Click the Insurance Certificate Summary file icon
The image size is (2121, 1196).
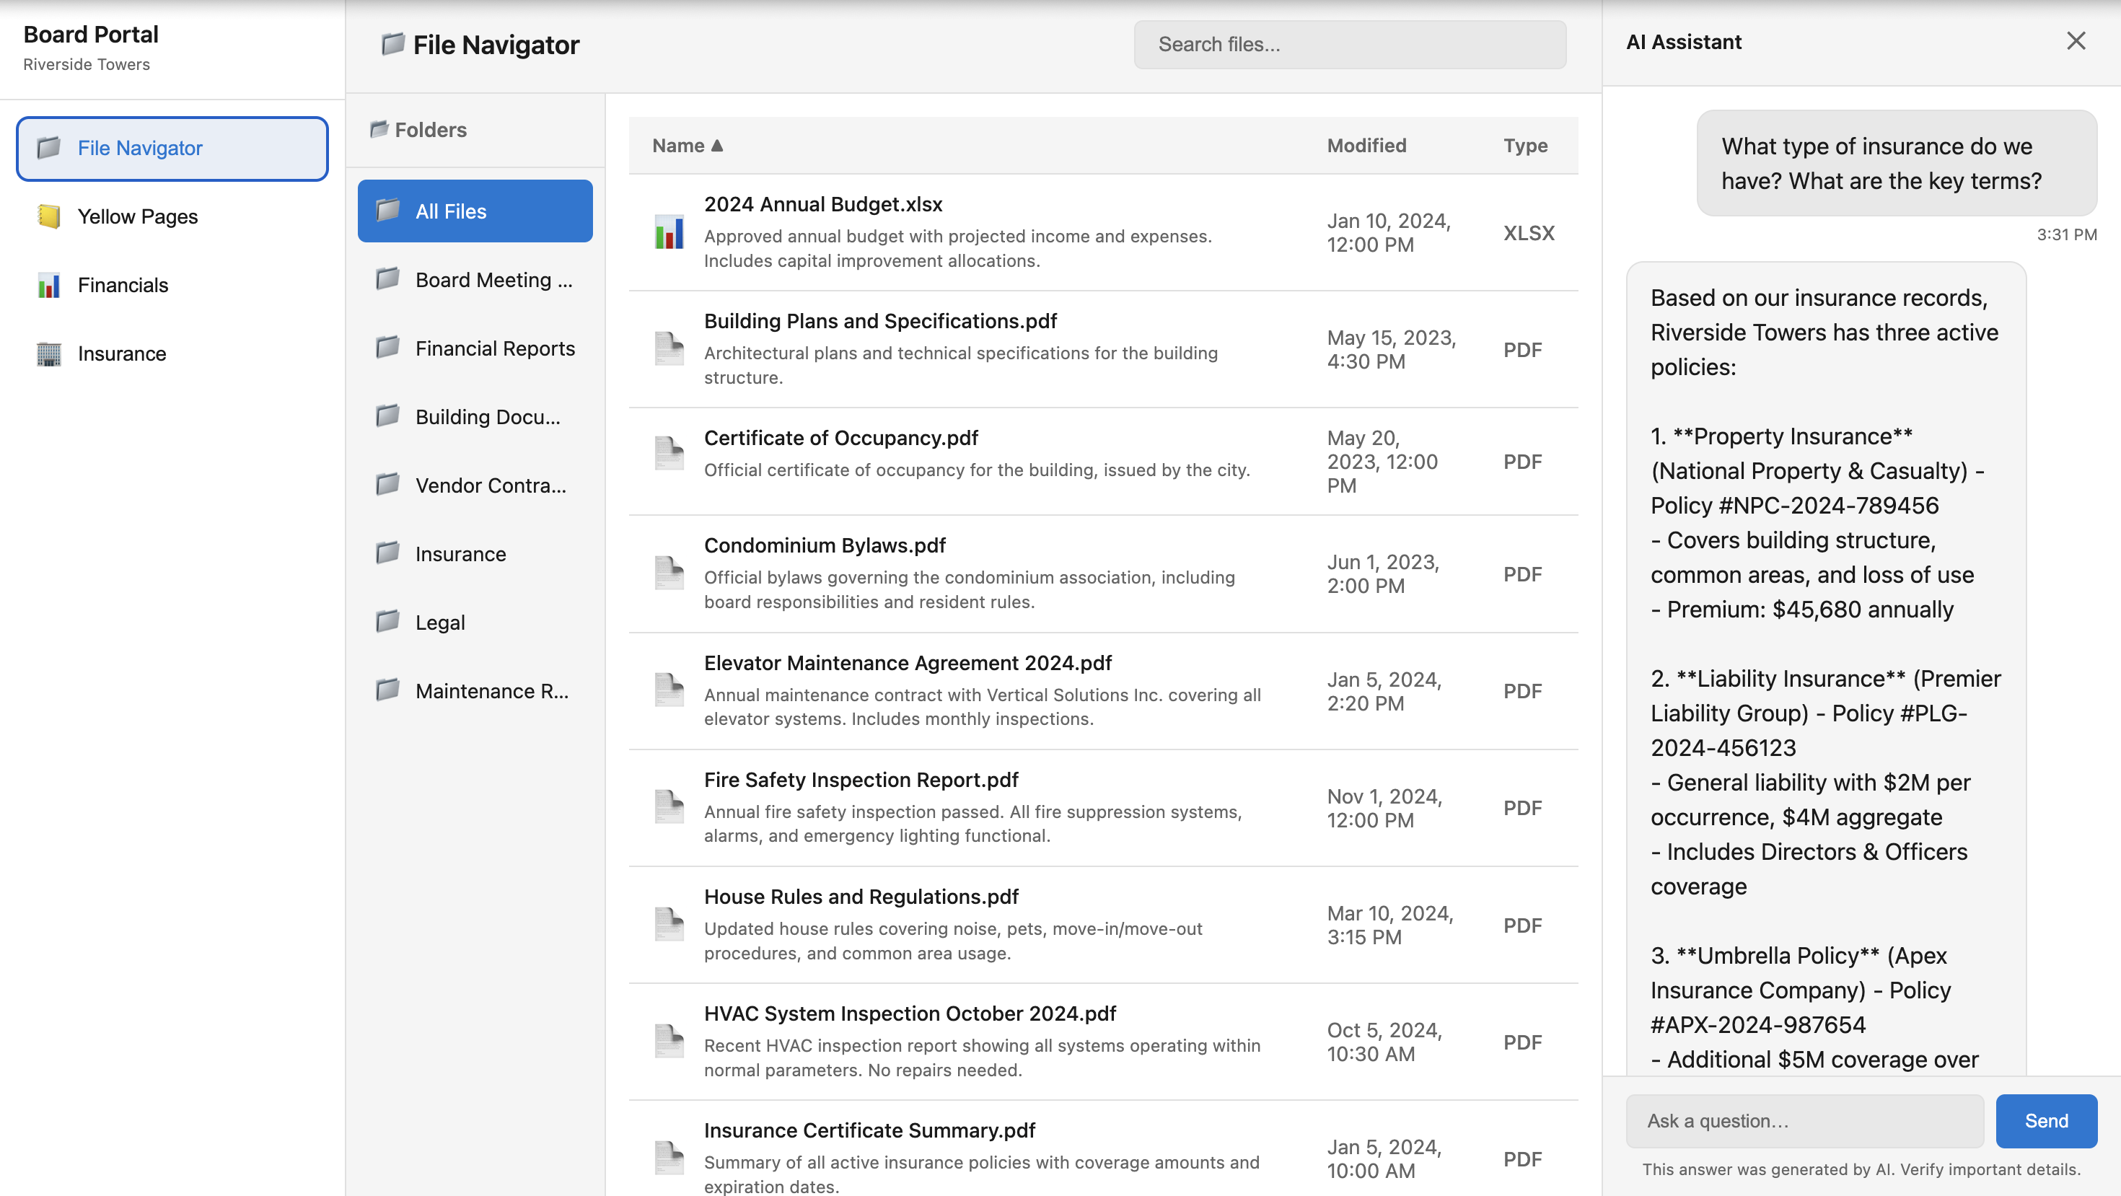pyautogui.click(x=669, y=1158)
